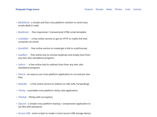Click the text 'some scripts to create a more secure USB storage device;'
The width and height of the screenshot is (157, 117).
click(61, 113)
